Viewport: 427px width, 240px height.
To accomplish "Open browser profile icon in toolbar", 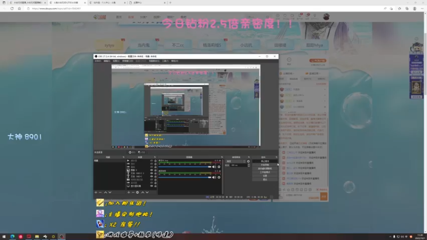I will 415,9.
